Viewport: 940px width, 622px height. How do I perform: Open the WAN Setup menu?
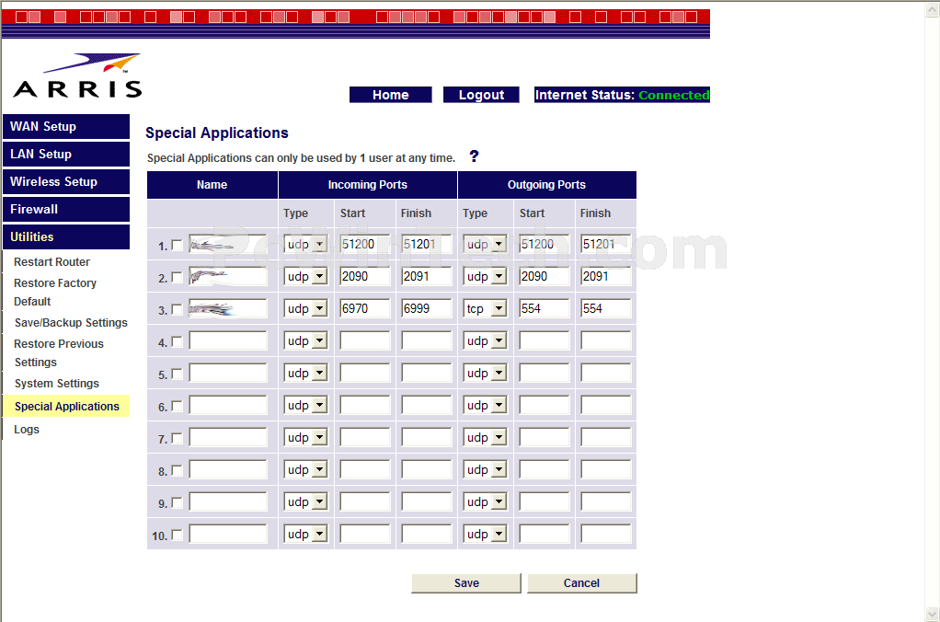(x=66, y=127)
